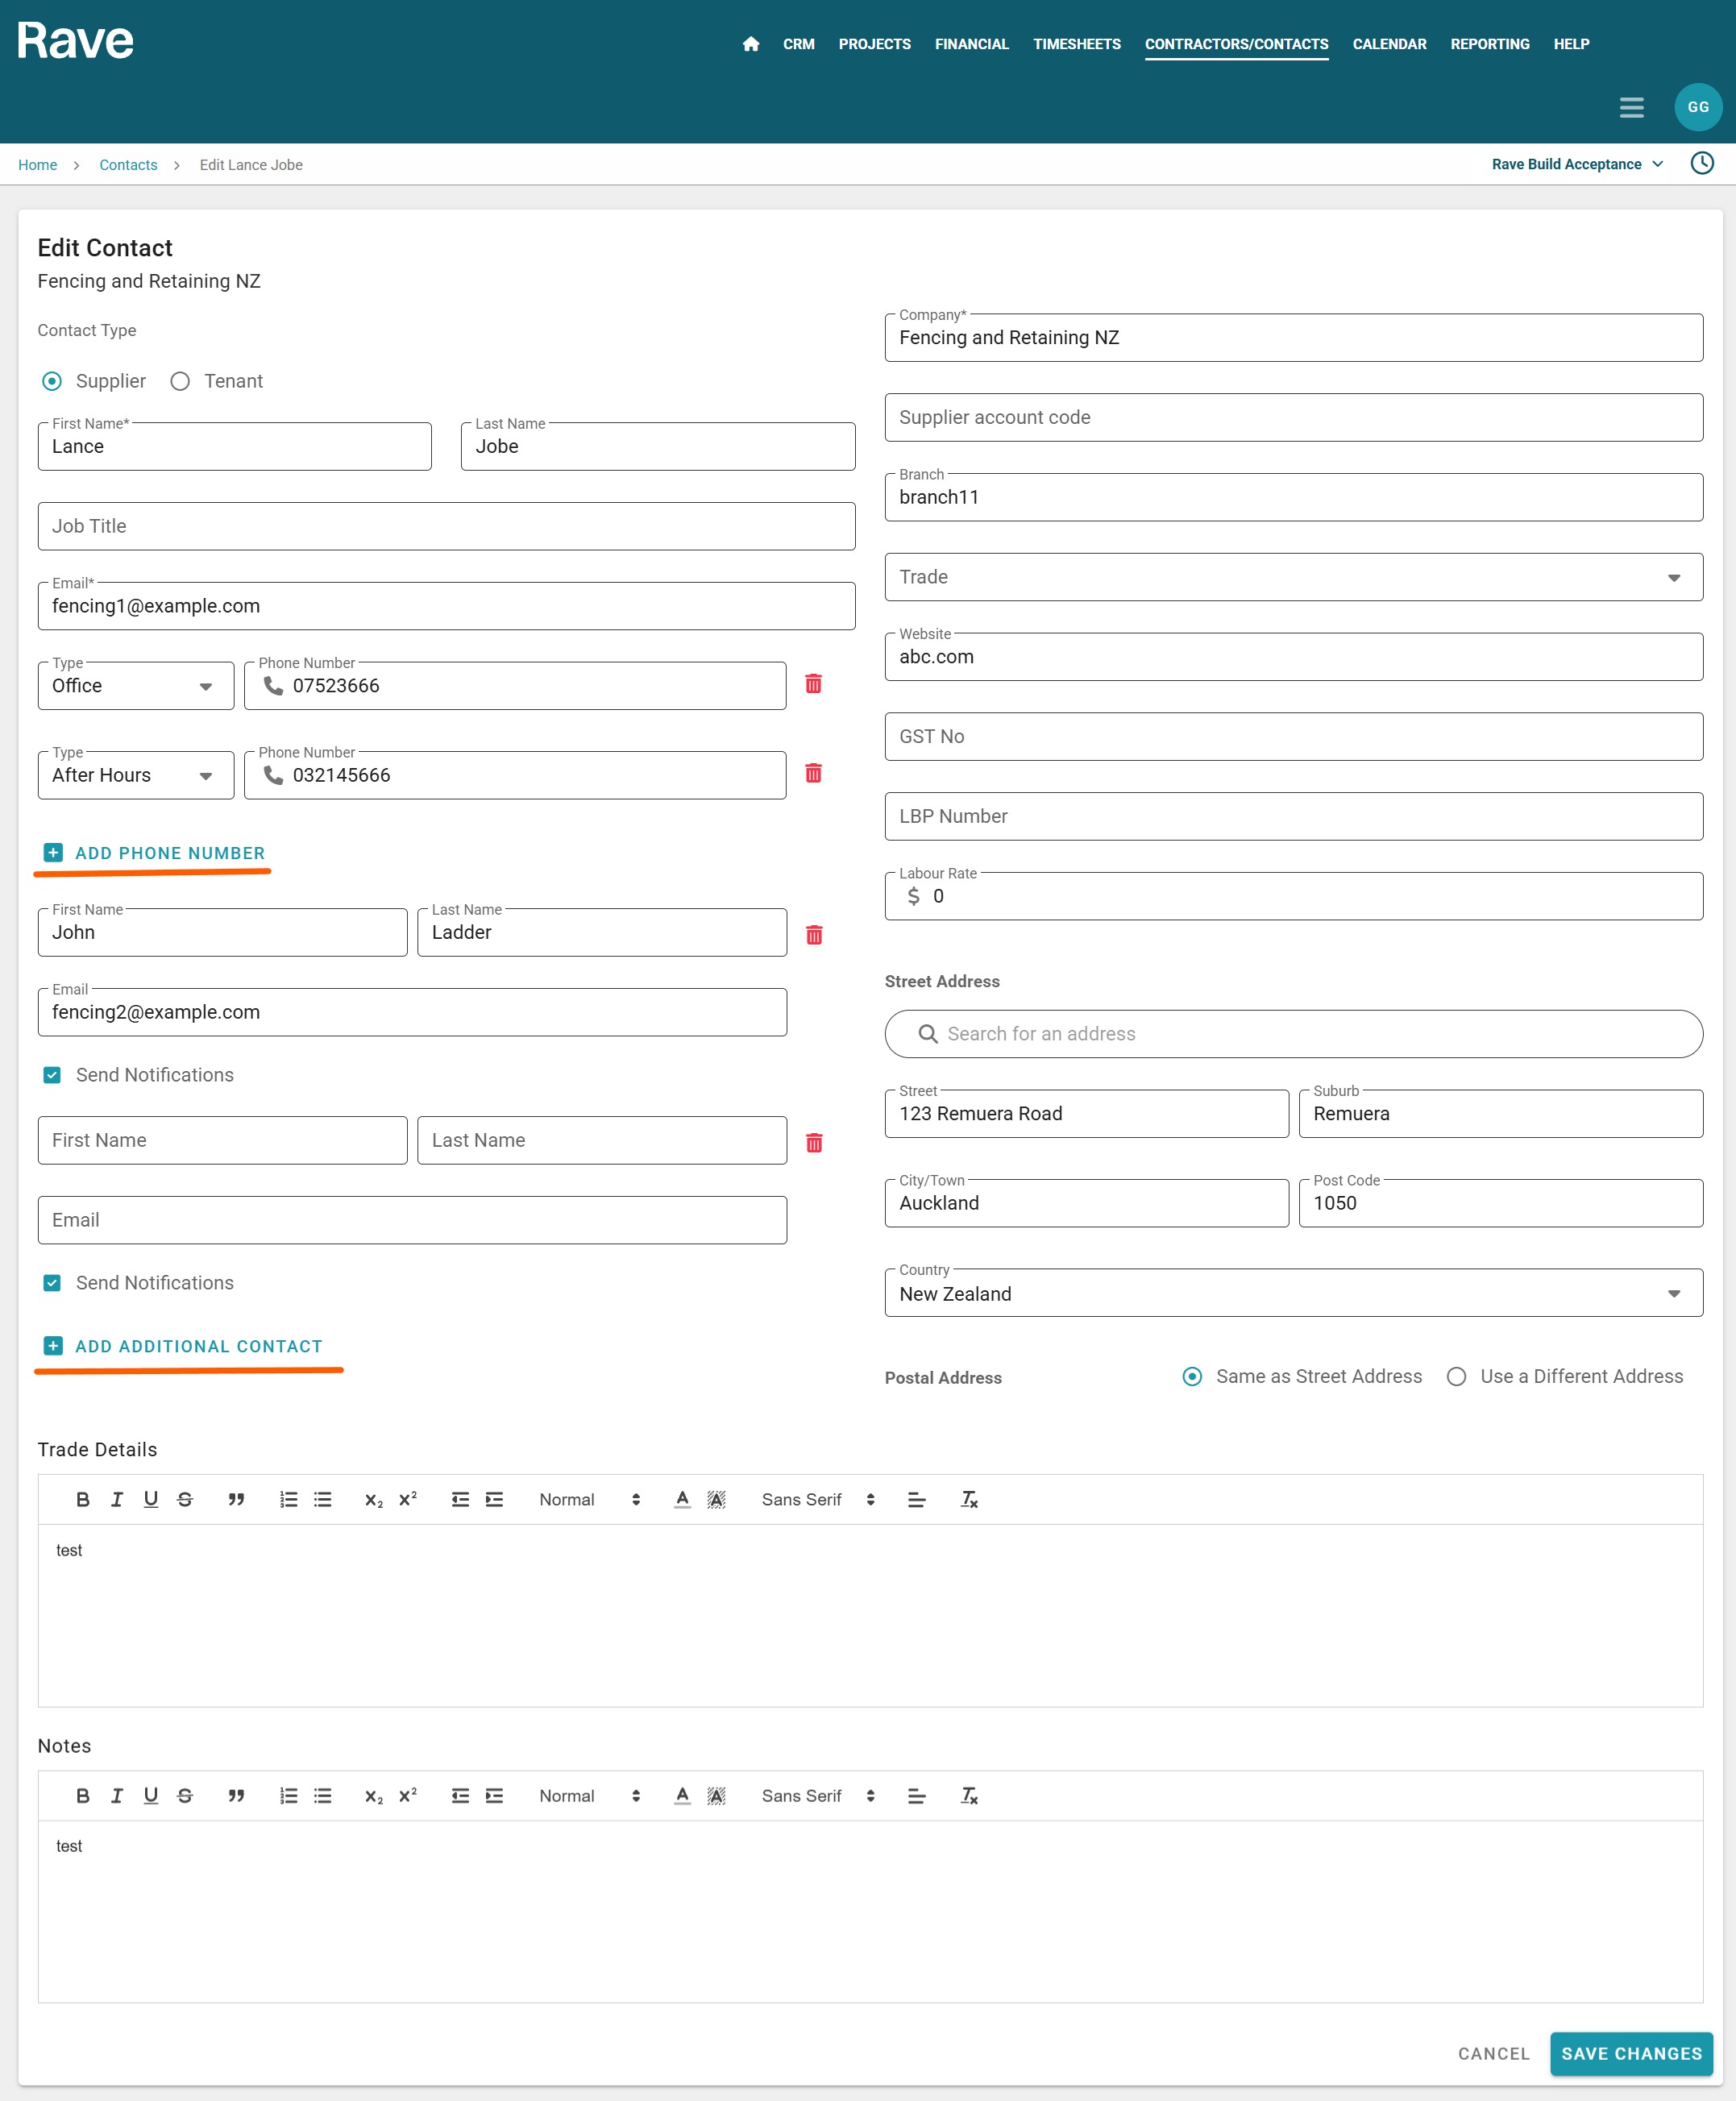
Task: Click the home icon in navigation bar
Action: [x=751, y=44]
